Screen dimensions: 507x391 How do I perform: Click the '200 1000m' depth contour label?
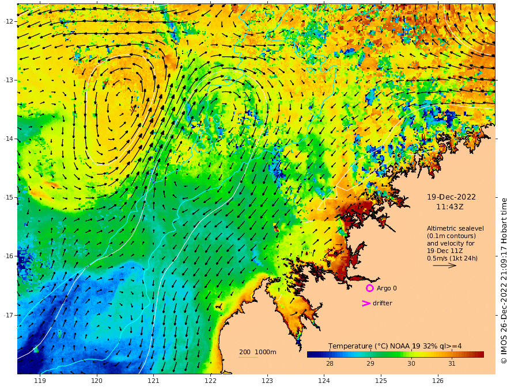click(258, 352)
